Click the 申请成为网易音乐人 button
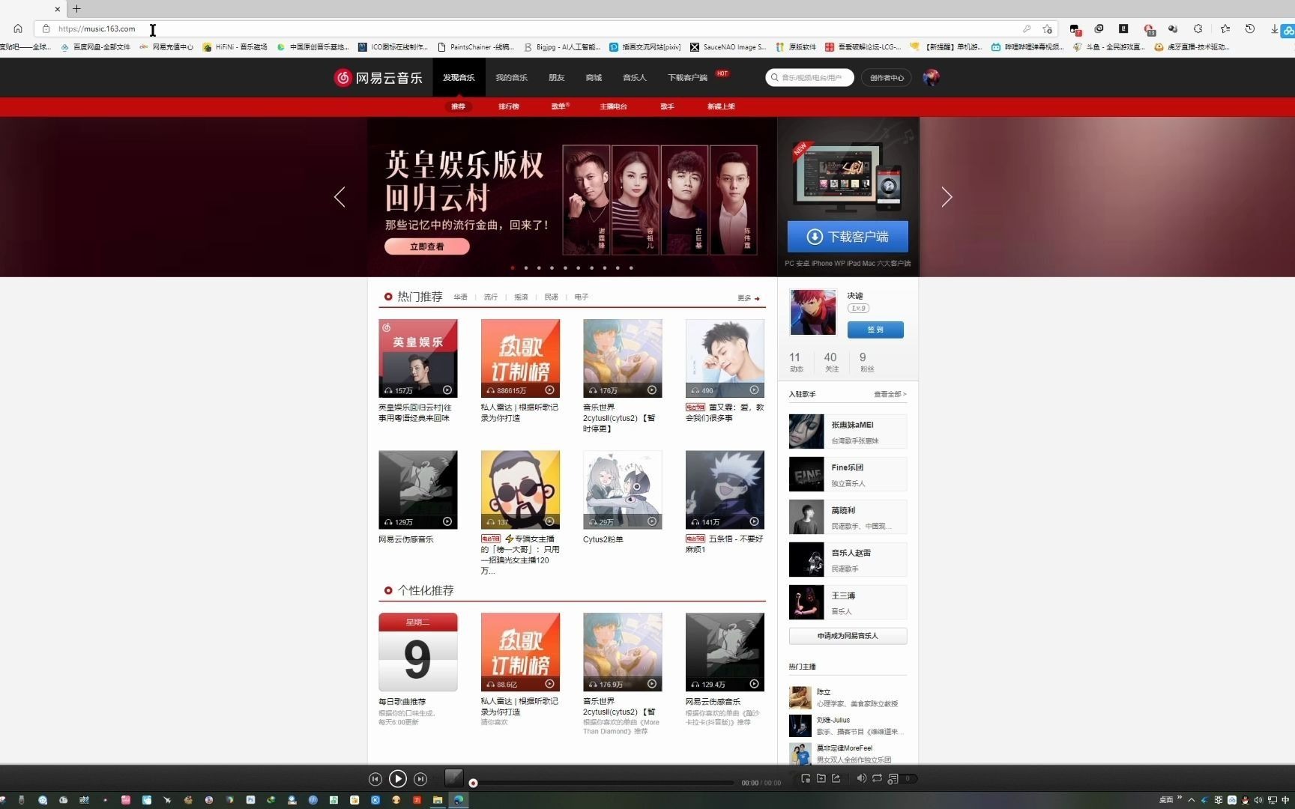1295x809 pixels. pos(848,636)
